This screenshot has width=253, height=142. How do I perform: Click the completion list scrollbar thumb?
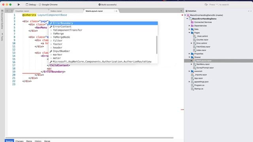(157, 45)
